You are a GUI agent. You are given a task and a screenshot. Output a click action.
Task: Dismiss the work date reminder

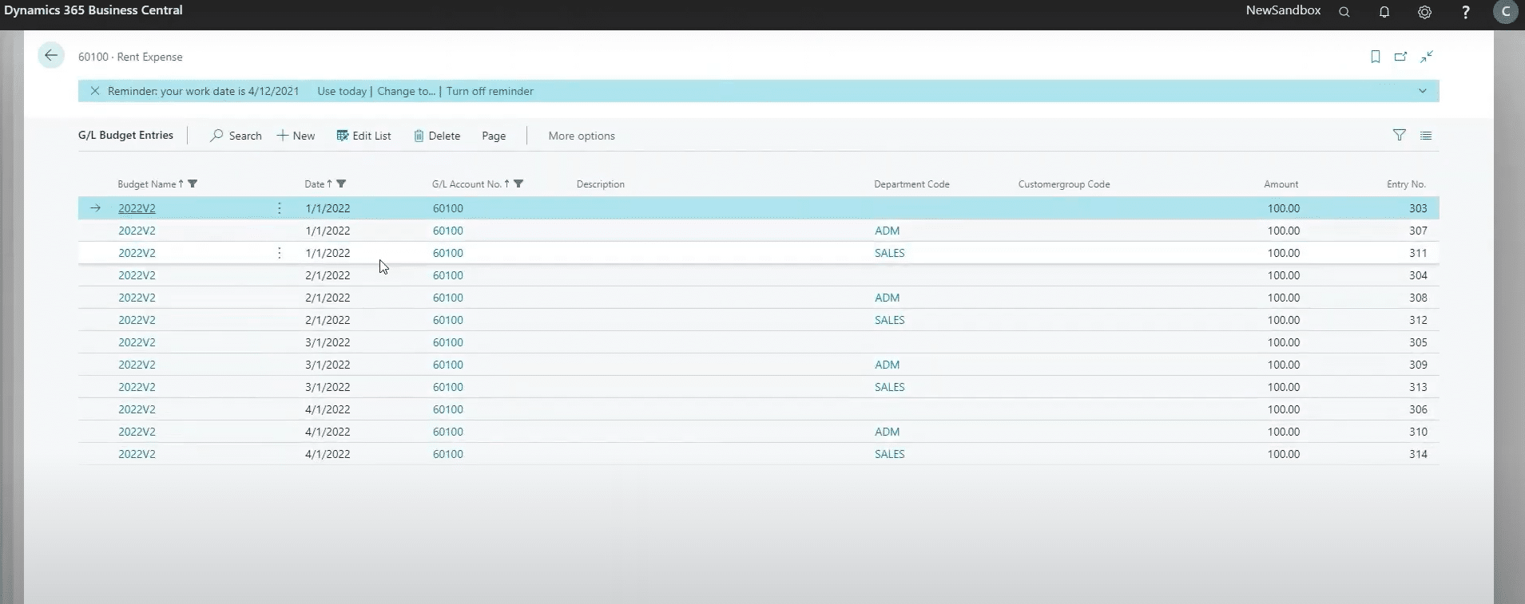95,91
